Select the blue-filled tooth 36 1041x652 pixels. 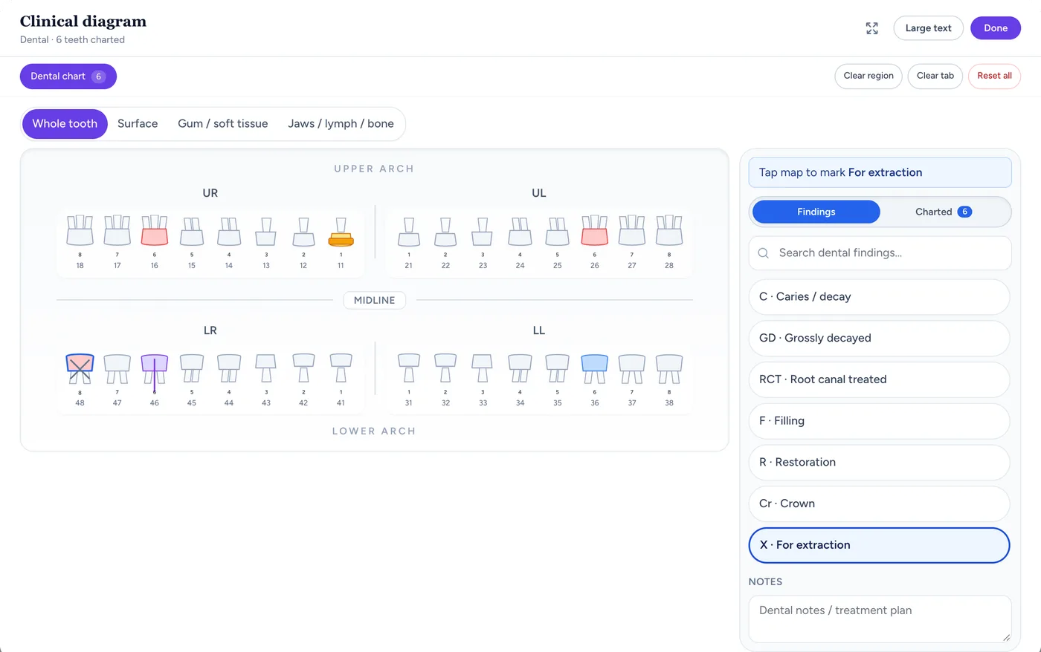595,368
